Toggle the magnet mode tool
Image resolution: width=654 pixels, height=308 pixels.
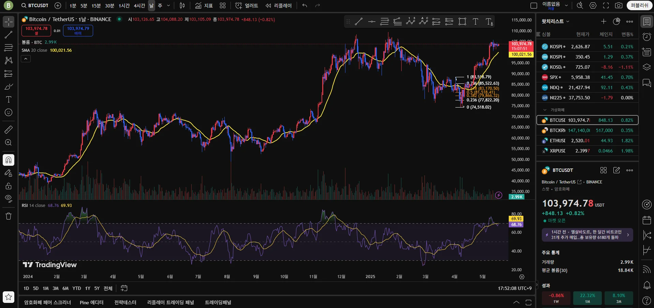(x=9, y=160)
